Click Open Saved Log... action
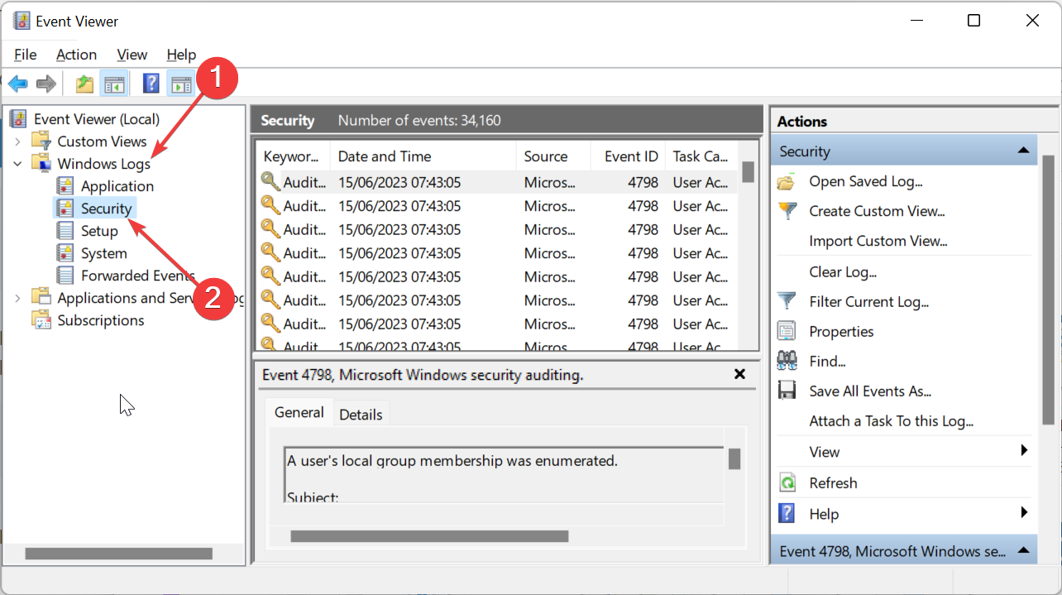 [x=866, y=181]
